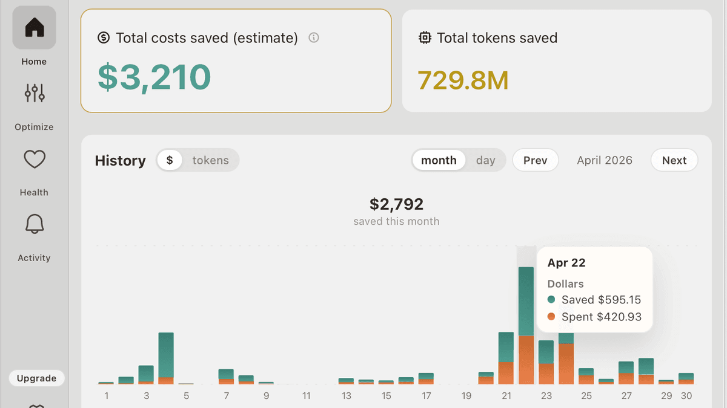727x408 pixels.
Task: Go to previous month with Prev
Action: pyautogui.click(x=536, y=160)
